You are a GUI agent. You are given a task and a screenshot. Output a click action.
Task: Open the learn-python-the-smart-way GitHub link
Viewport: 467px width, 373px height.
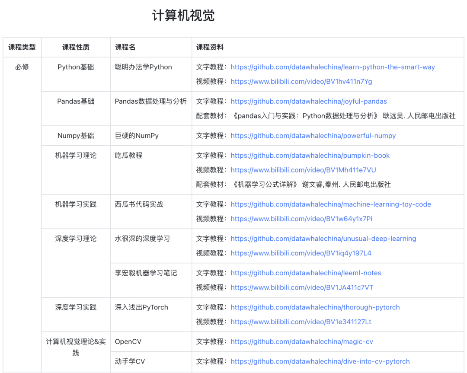pos(333,67)
